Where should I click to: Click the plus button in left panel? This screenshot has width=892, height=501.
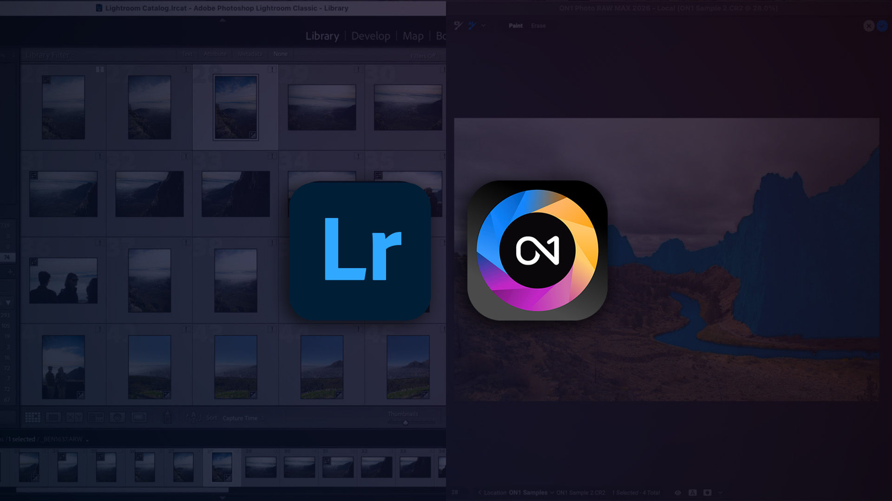tap(10, 271)
